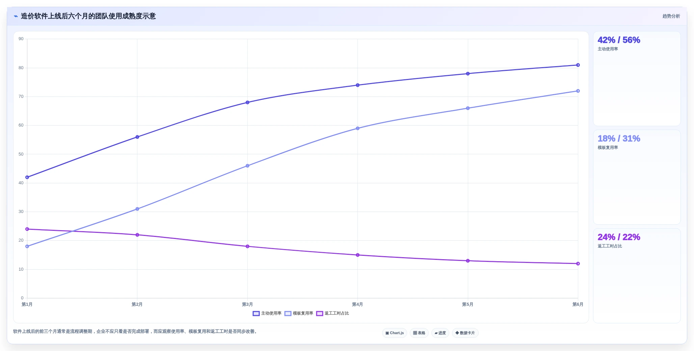Toggle 模板复用率 legend swatch

click(288, 314)
